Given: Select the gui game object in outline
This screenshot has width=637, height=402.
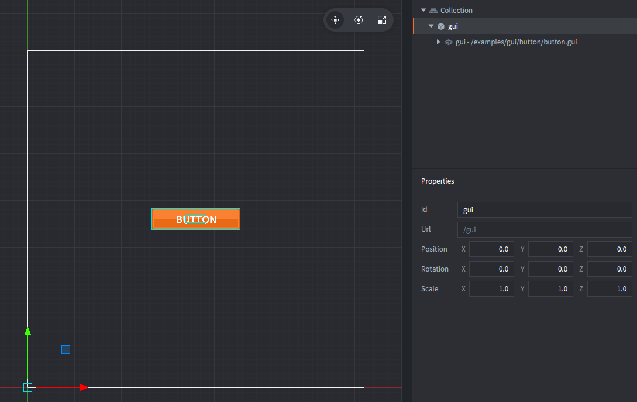Looking at the screenshot, I should (453, 26).
